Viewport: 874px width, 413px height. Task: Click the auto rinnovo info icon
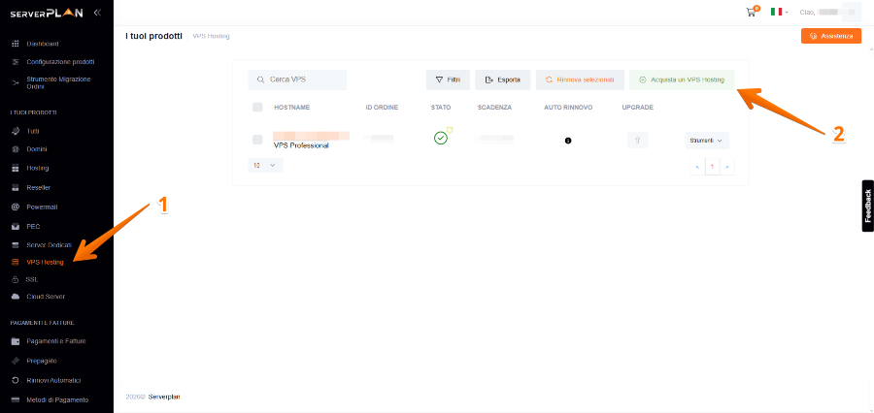point(568,141)
